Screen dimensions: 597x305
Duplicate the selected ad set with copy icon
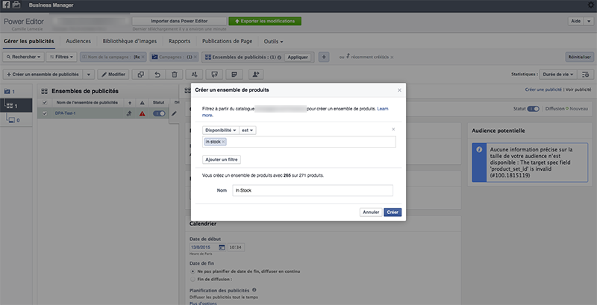(x=140, y=75)
